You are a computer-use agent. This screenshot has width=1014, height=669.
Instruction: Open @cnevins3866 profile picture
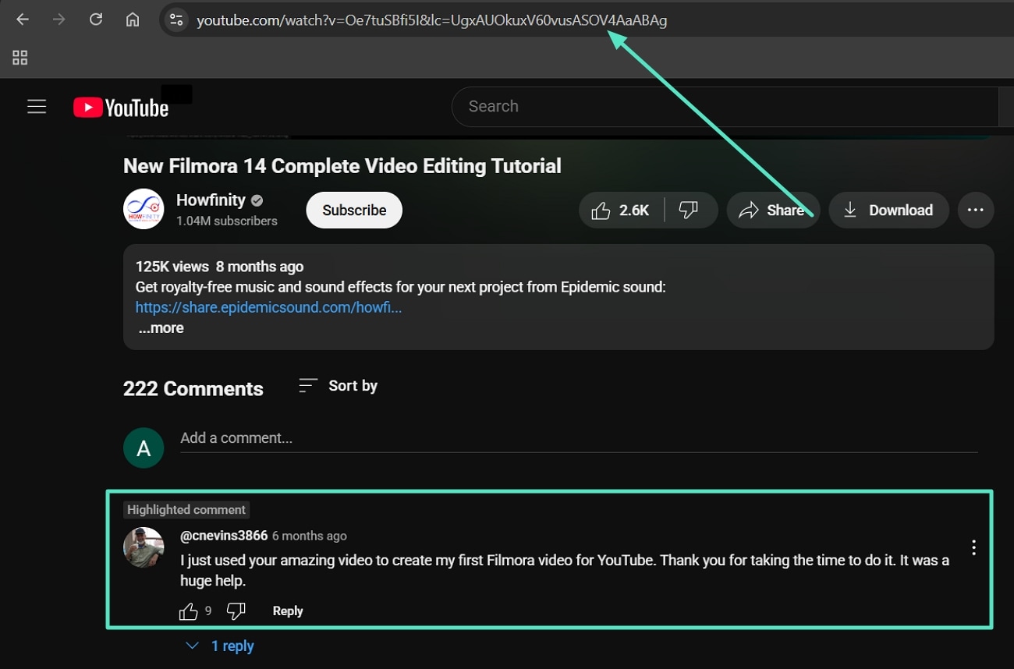144,547
